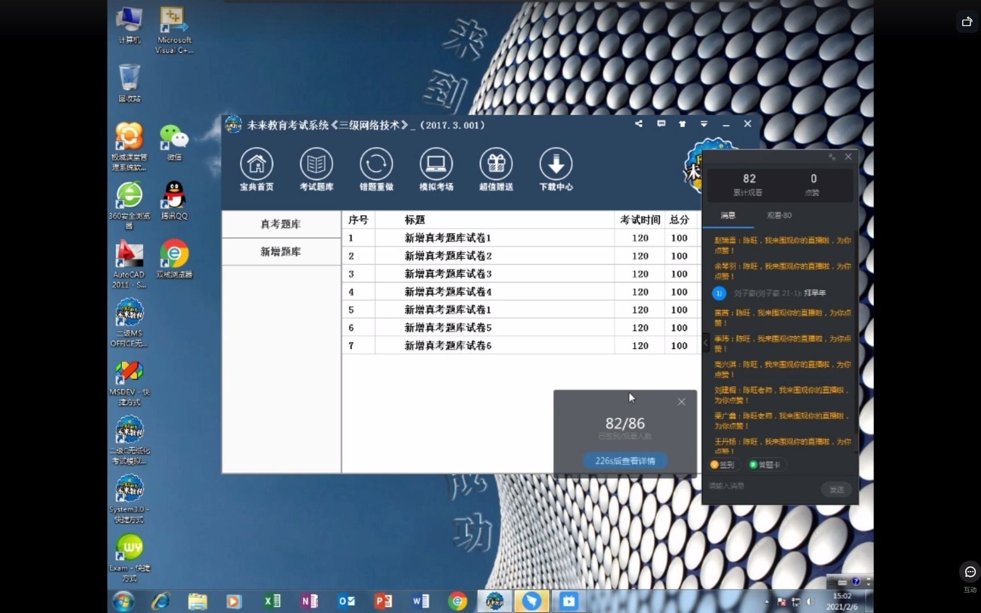The image size is (981, 613).
Task: Click the 226s后查看详情 countdown progress button
Action: point(624,460)
